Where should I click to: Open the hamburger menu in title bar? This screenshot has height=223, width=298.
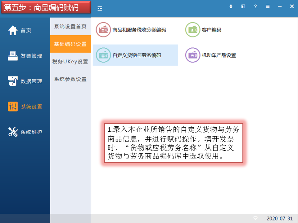click(x=268, y=7)
